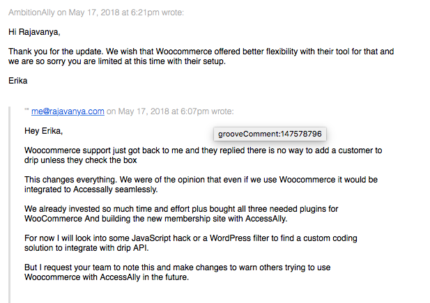Click 'drip unless they check the box' line
430x303 pixels.
click(81, 160)
